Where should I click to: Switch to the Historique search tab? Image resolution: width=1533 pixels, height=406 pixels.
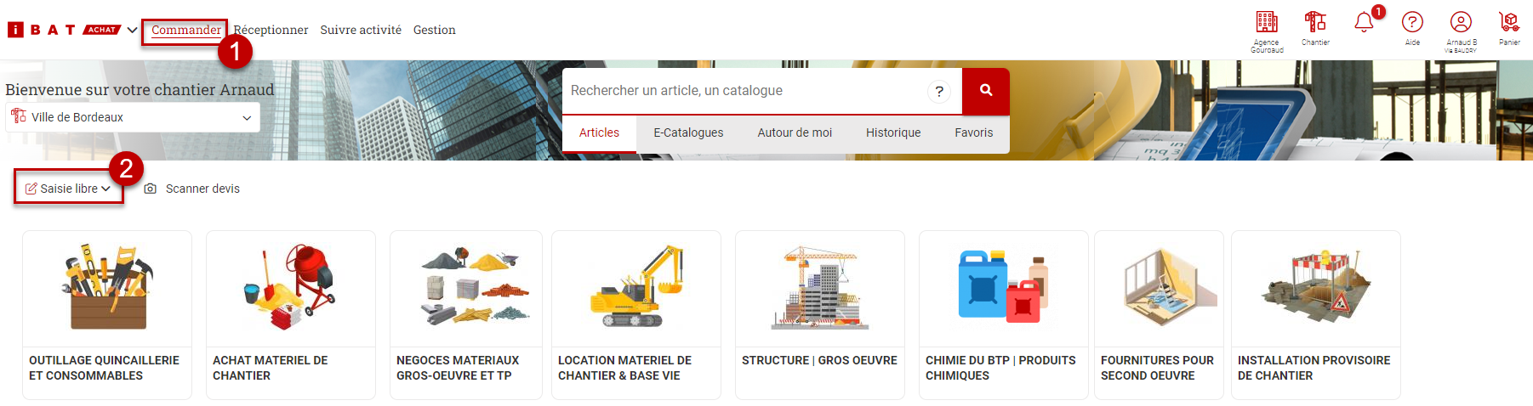892,133
